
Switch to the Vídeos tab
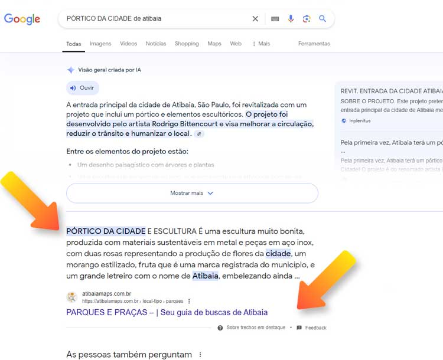[x=128, y=44]
